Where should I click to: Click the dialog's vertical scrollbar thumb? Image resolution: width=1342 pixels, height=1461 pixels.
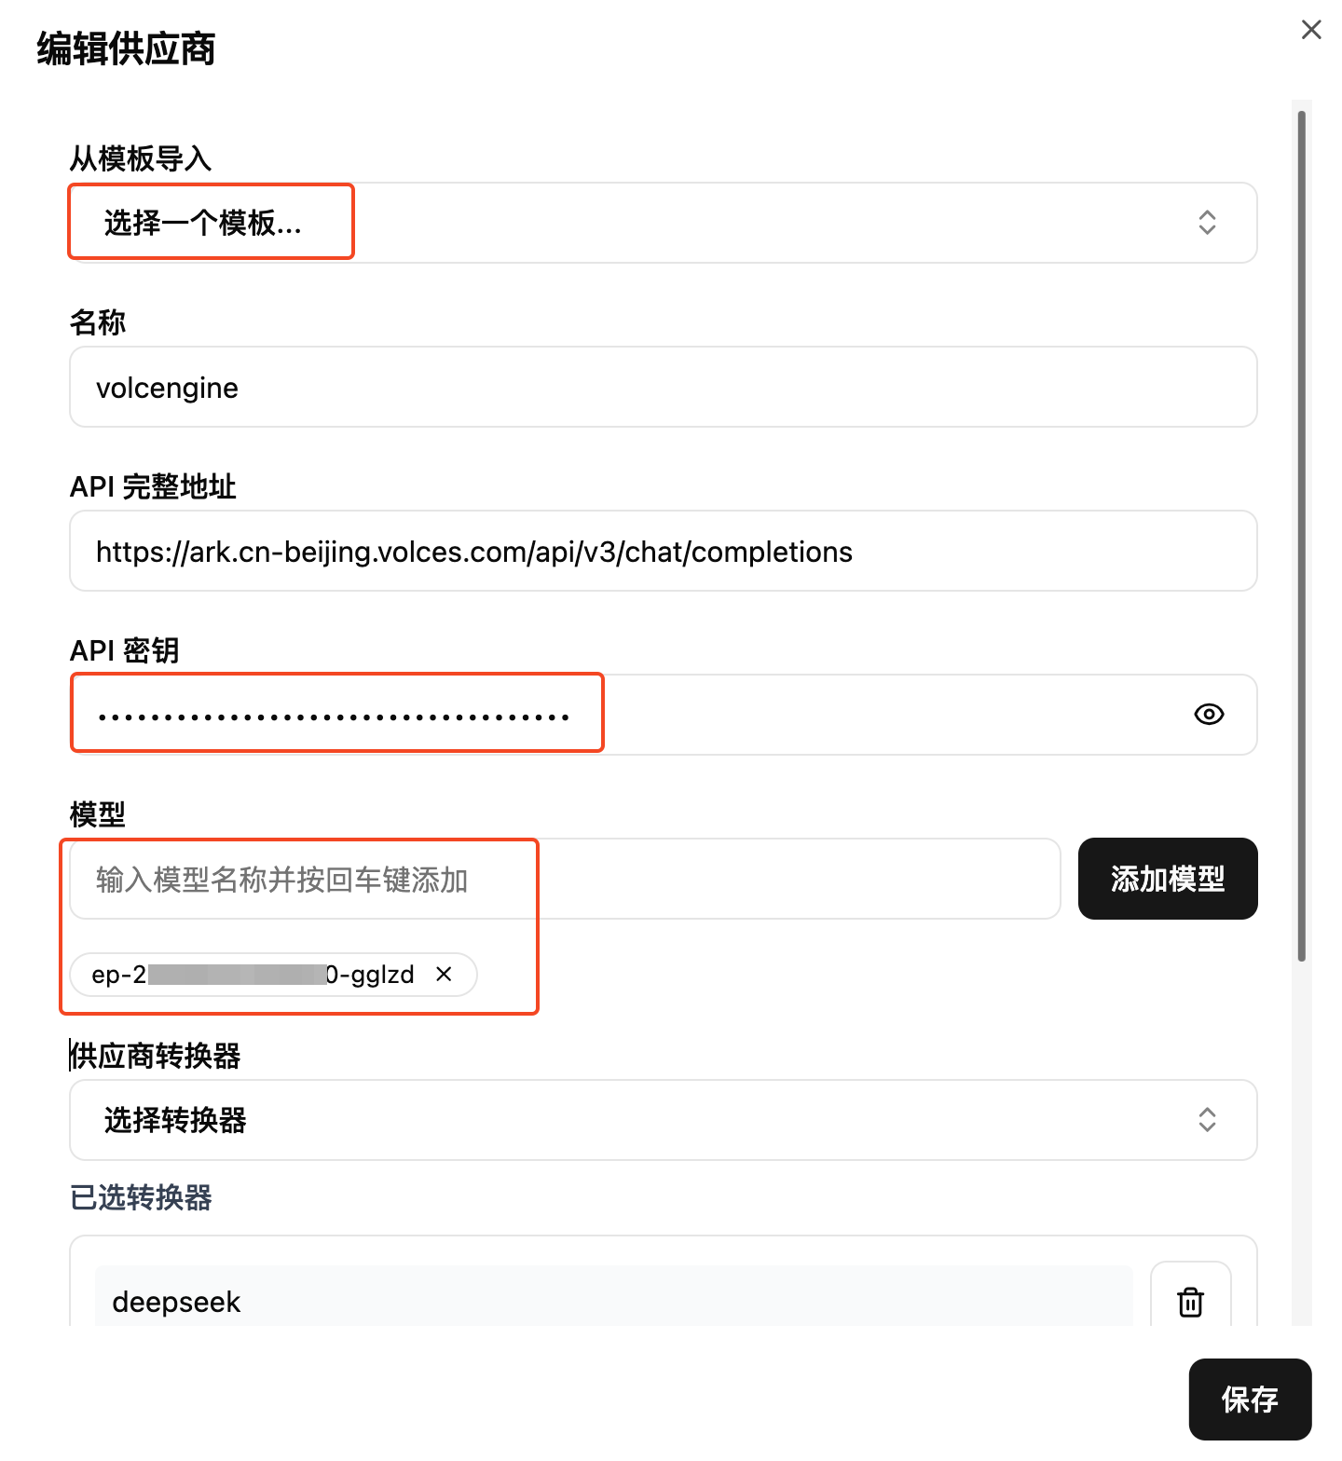[1301, 536]
